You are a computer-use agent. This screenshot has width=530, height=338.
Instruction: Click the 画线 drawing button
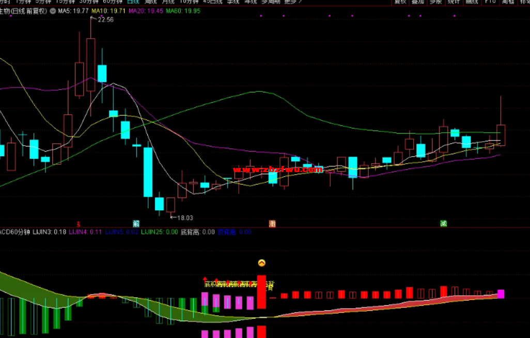click(472, 2)
